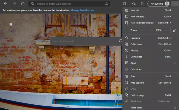Click the search icon in address bar
Viewport: 179px width, 110px height.
click(x=33, y=4)
